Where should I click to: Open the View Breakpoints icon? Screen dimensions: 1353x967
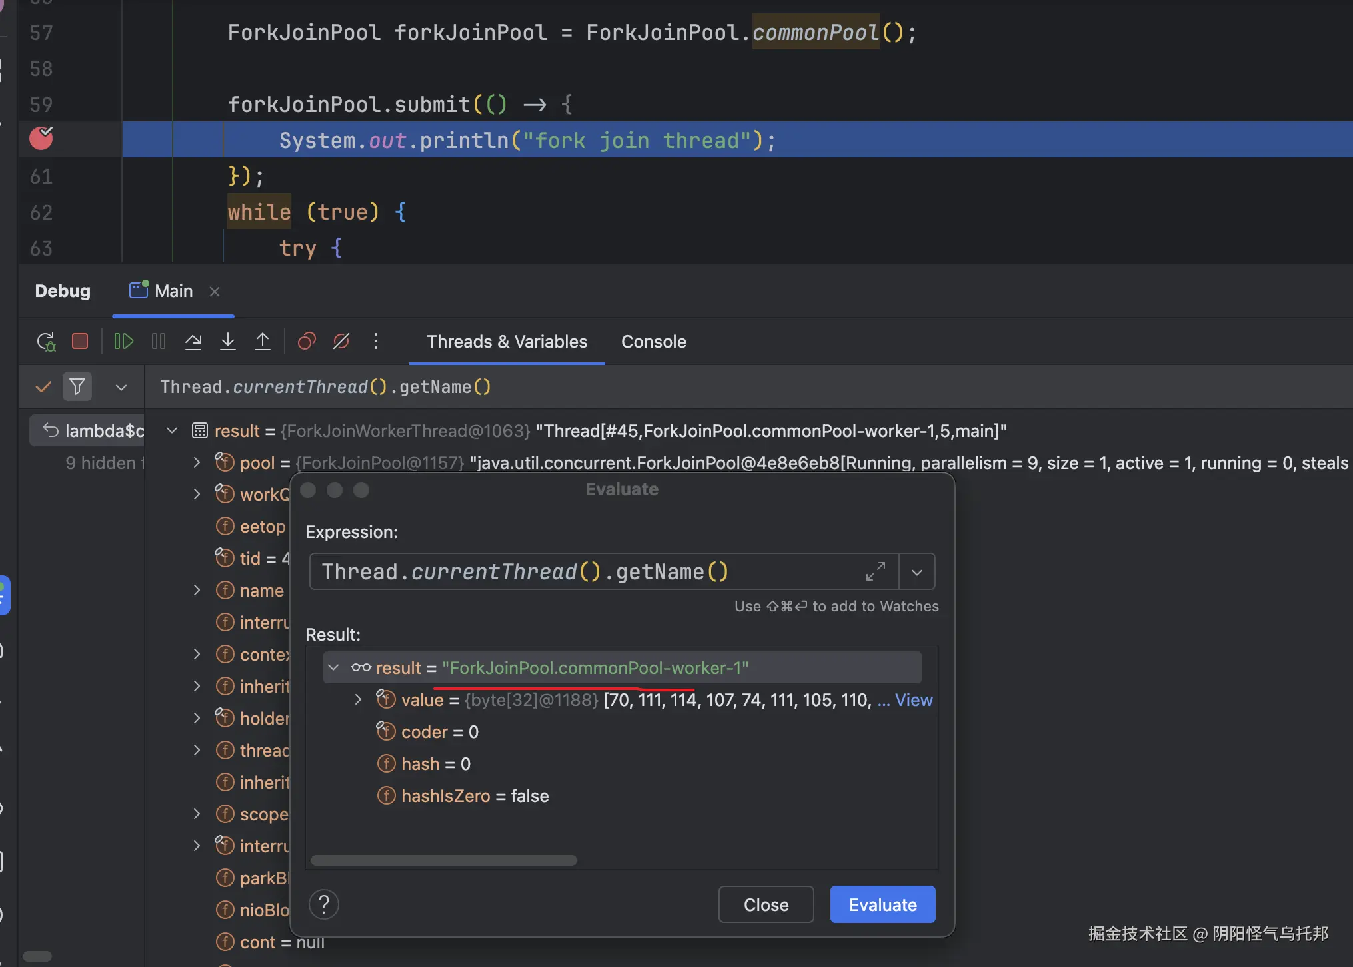307,342
